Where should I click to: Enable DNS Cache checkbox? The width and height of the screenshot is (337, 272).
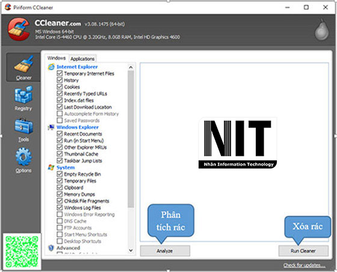point(60,221)
